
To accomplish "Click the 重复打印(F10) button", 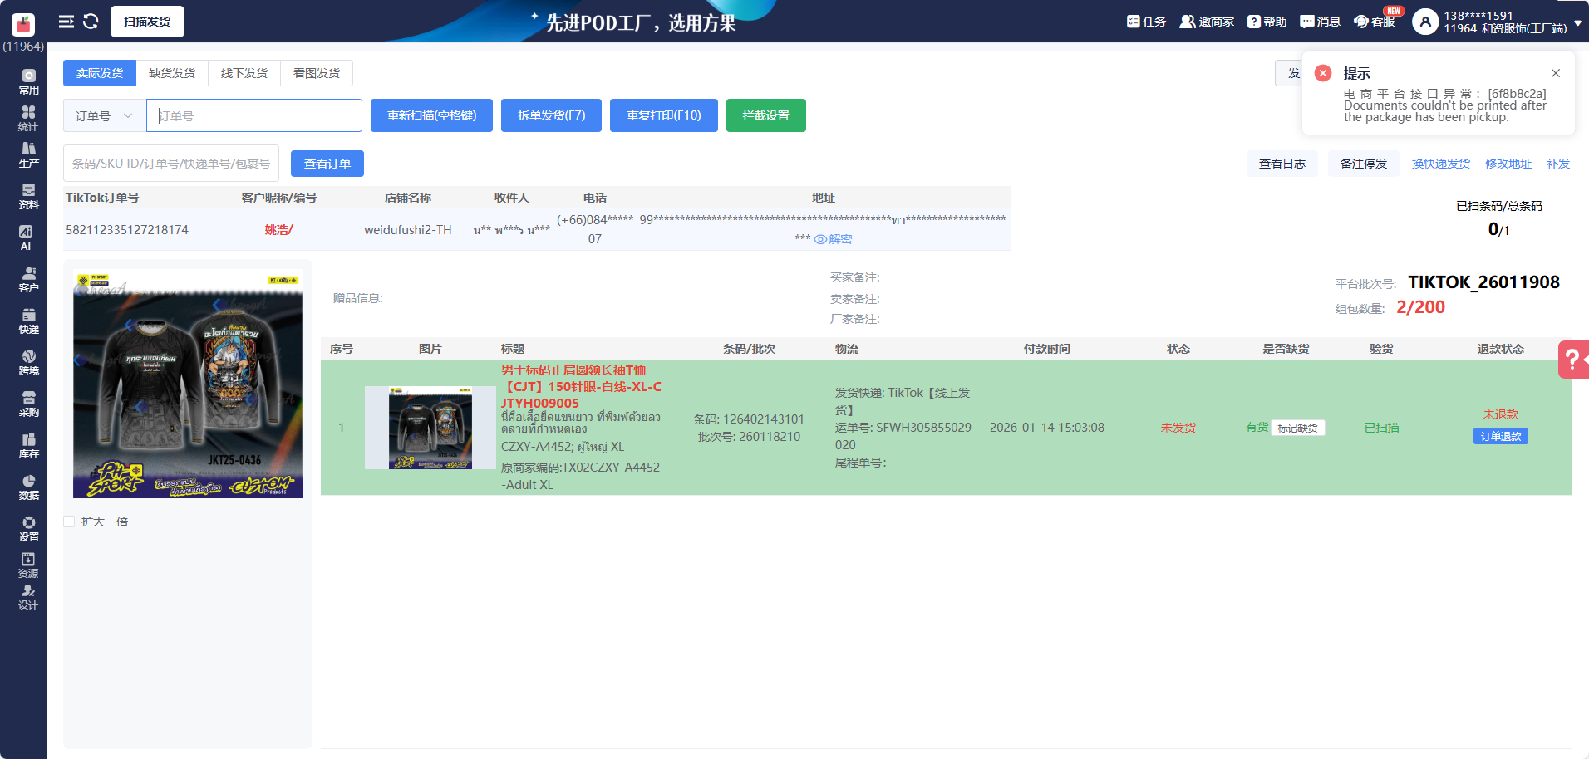I will tap(663, 115).
